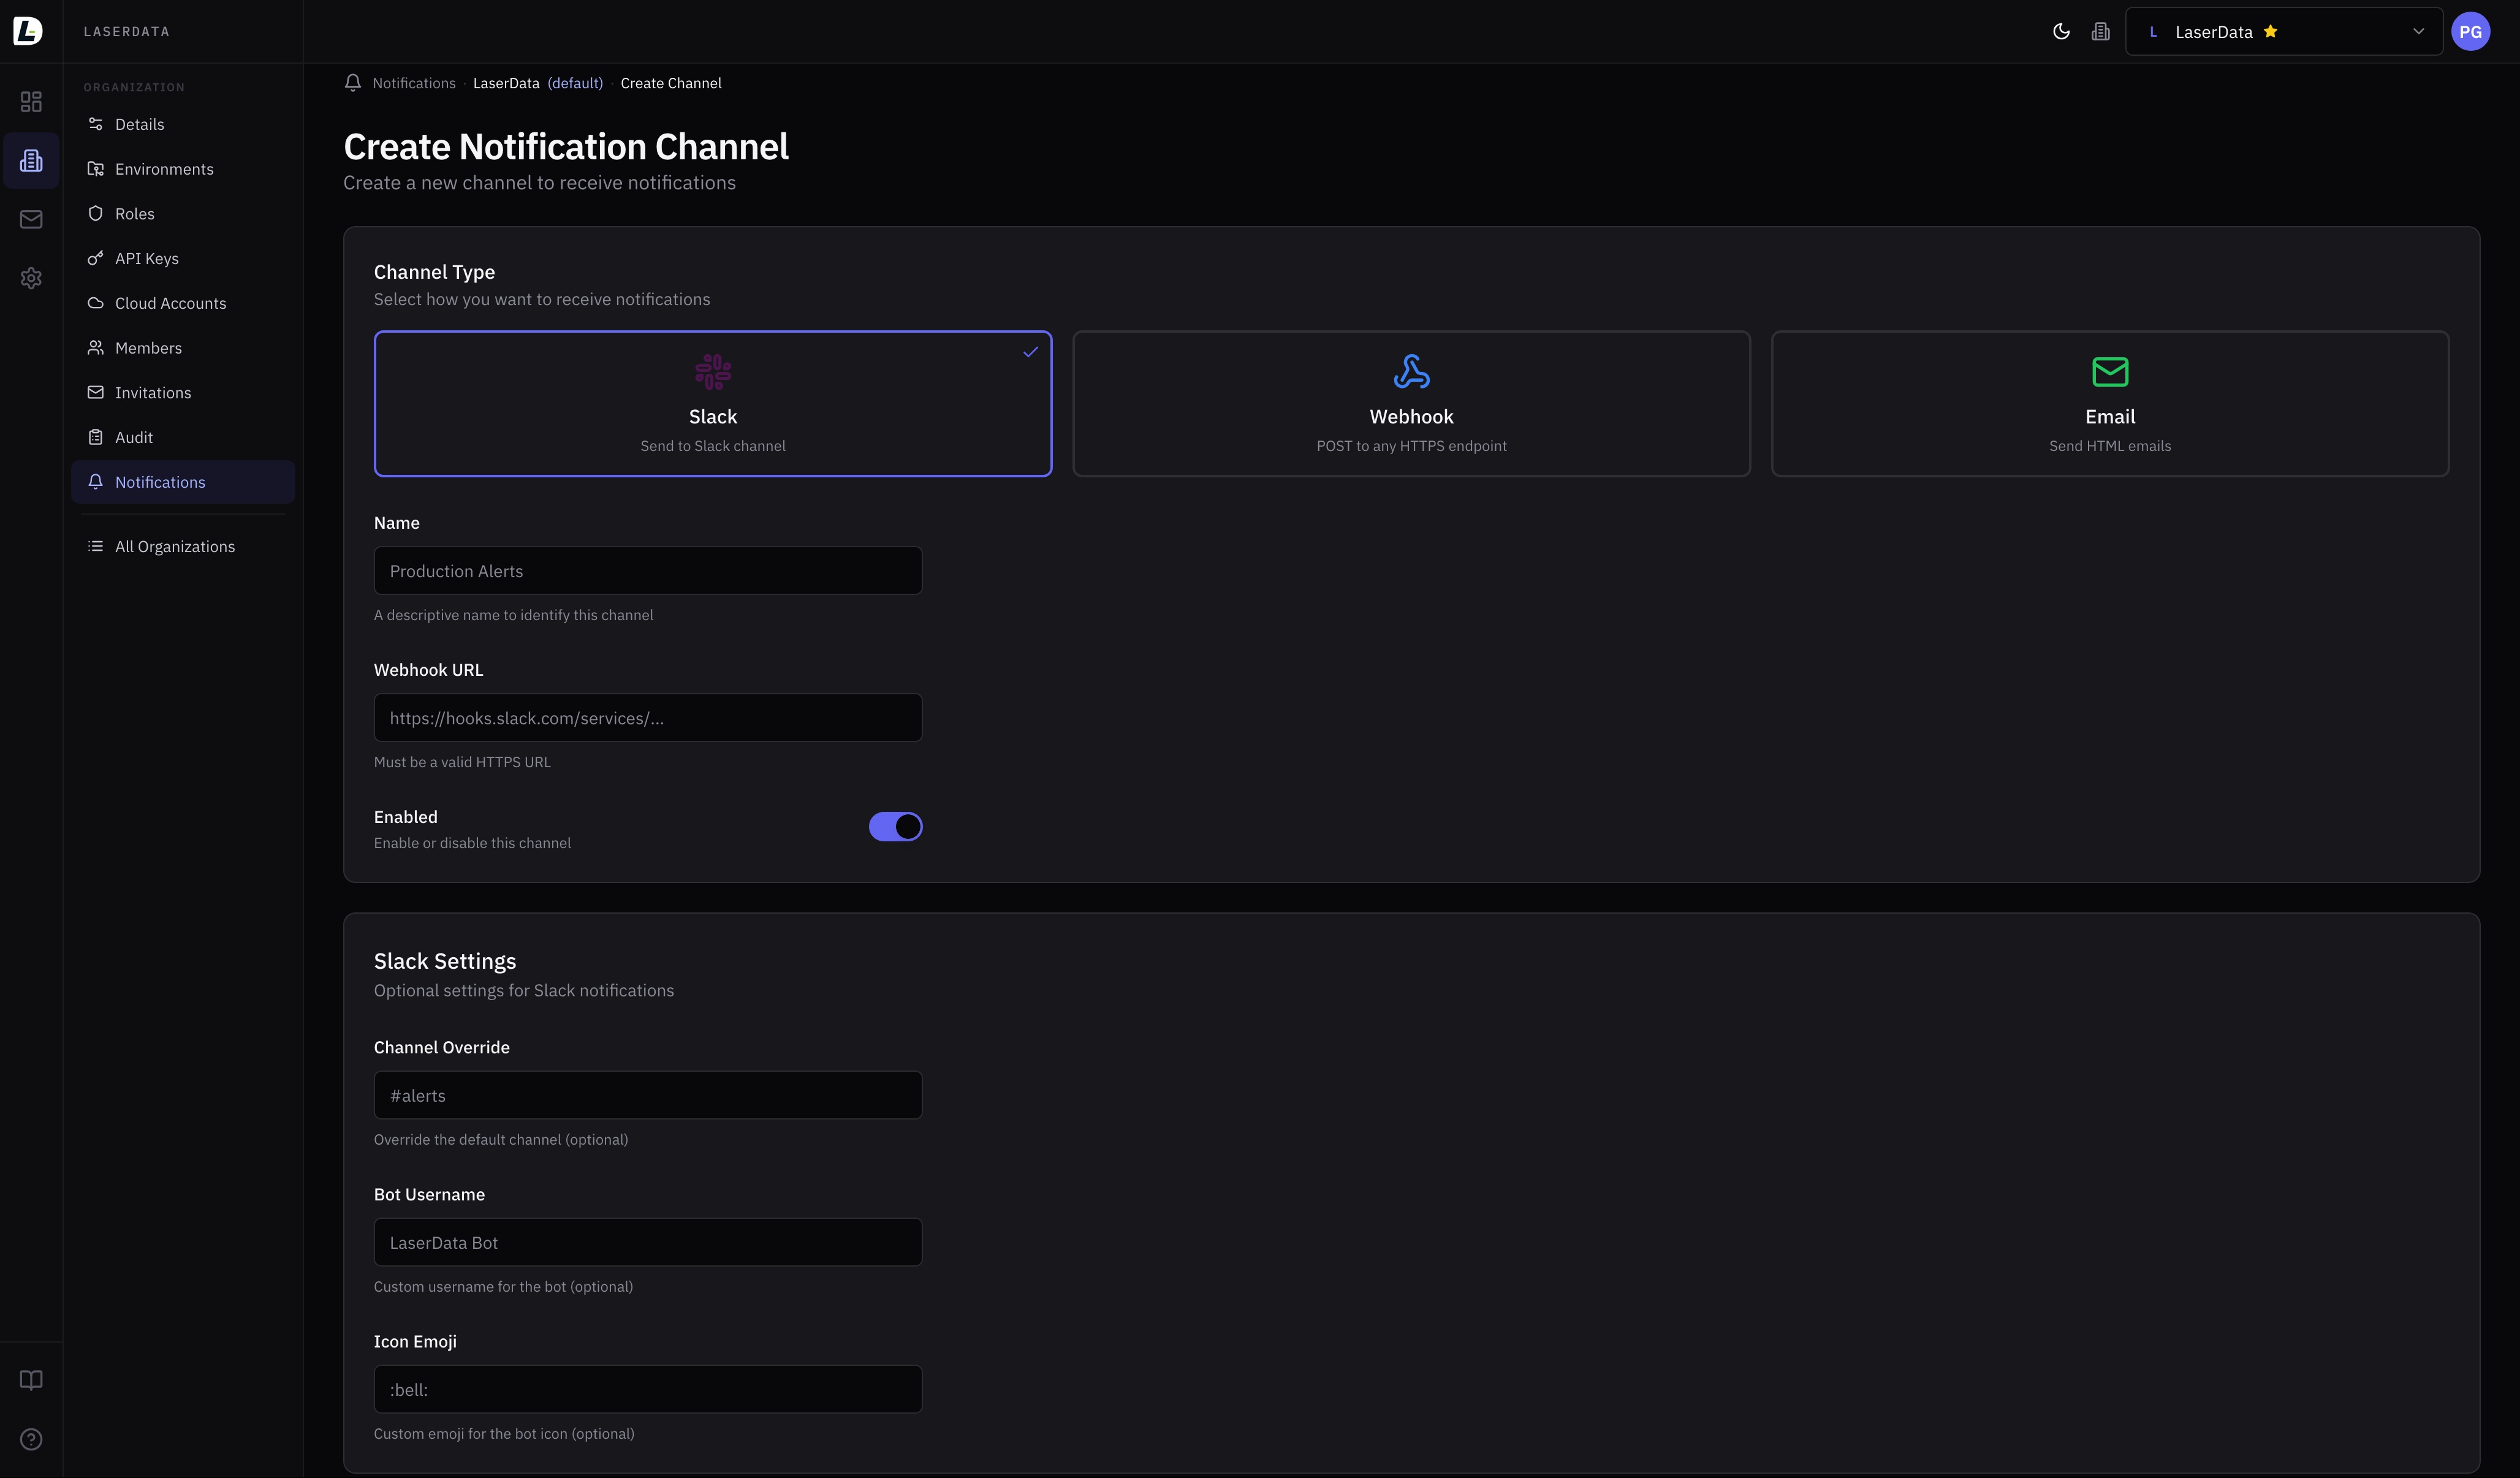Click the building icon in top bar
The height and width of the screenshot is (1478, 2520).
pos(2101,31)
